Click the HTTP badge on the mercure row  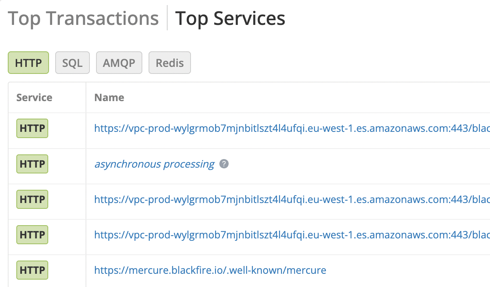coord(32,270)
